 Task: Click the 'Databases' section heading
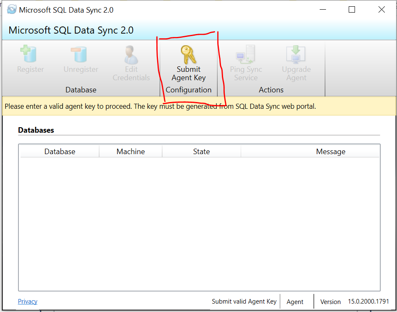pyautogui.click(x=36, y=130)
